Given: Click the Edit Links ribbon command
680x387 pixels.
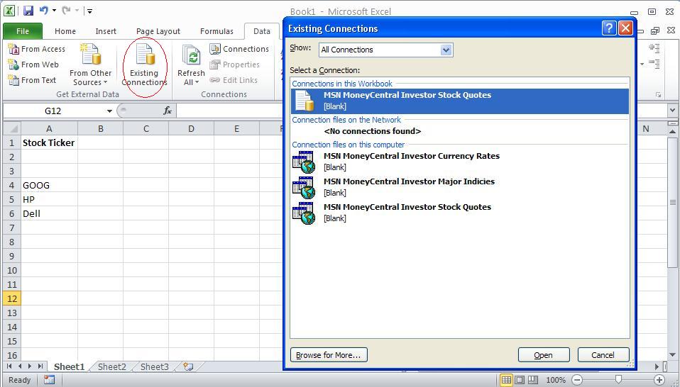Looking at the screenshot, I should pyautogui.click(x=234, y=80).
